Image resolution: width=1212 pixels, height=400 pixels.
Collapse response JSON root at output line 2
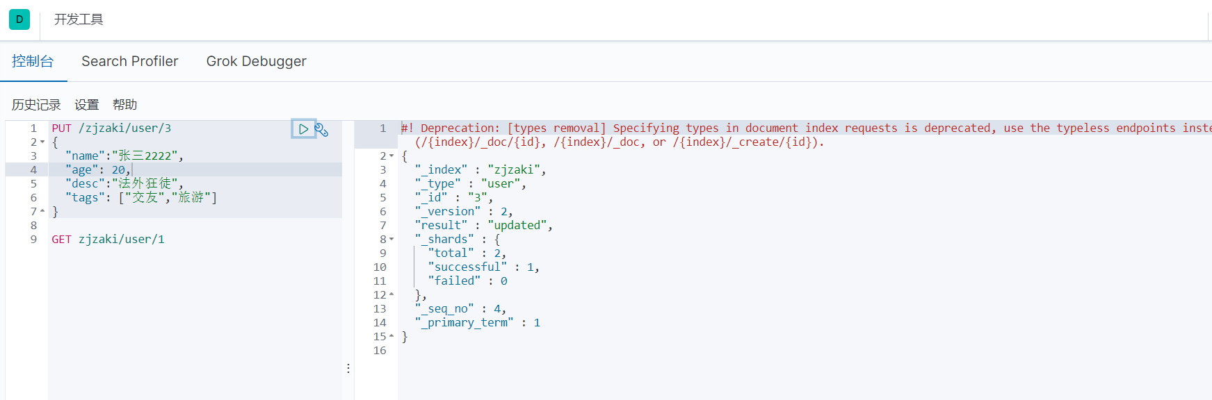[x=391, y=156]
